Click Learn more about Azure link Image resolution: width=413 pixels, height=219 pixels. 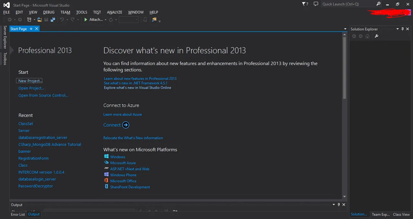click(x=123, y=114)
